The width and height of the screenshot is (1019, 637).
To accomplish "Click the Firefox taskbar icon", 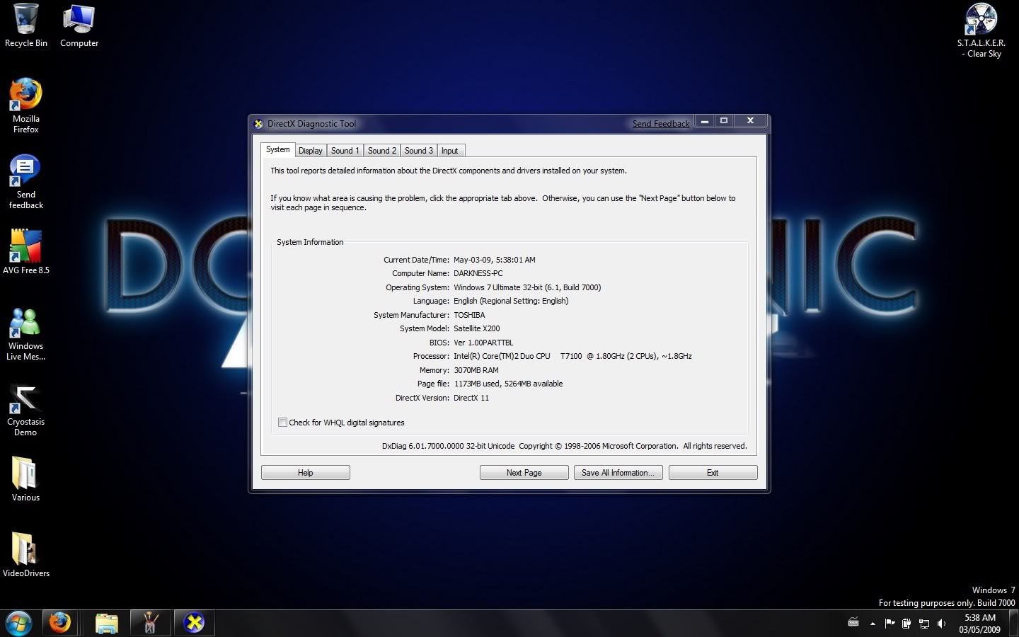I will [x=60, y=623].
